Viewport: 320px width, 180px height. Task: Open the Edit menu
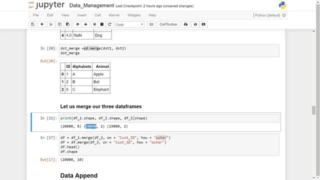50,15
